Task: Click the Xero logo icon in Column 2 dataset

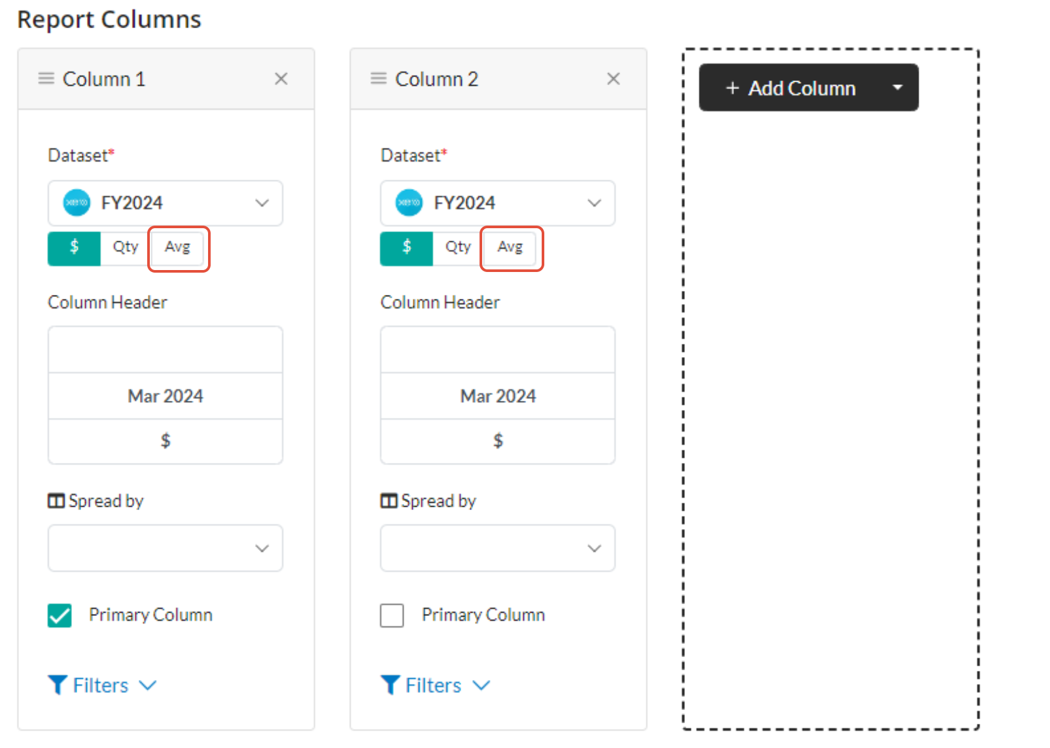Action: click(x=409, y=203)
